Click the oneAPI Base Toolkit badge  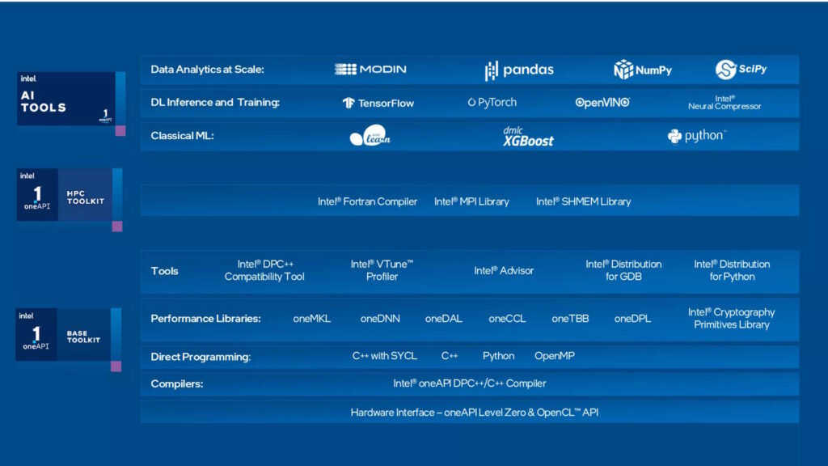coord(65,334)
